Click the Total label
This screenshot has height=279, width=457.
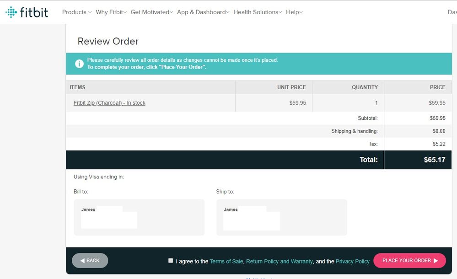click(x=368, y=160)
